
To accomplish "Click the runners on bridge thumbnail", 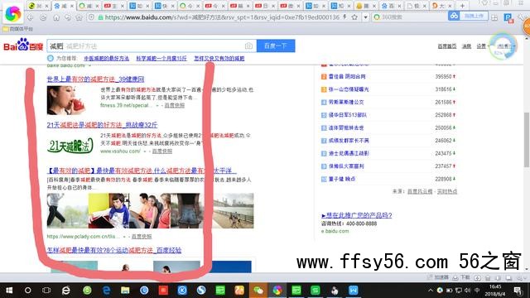I will [234, 211].
